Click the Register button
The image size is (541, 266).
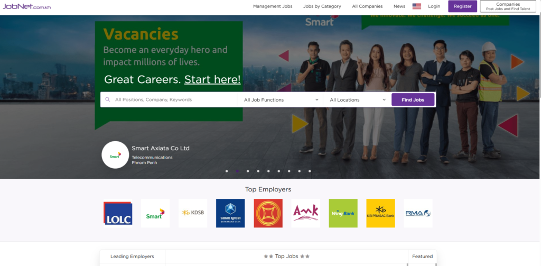click(462, 6)
